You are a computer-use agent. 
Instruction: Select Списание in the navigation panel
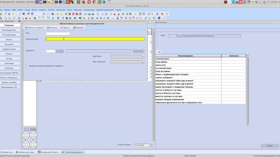pos(9,63)
